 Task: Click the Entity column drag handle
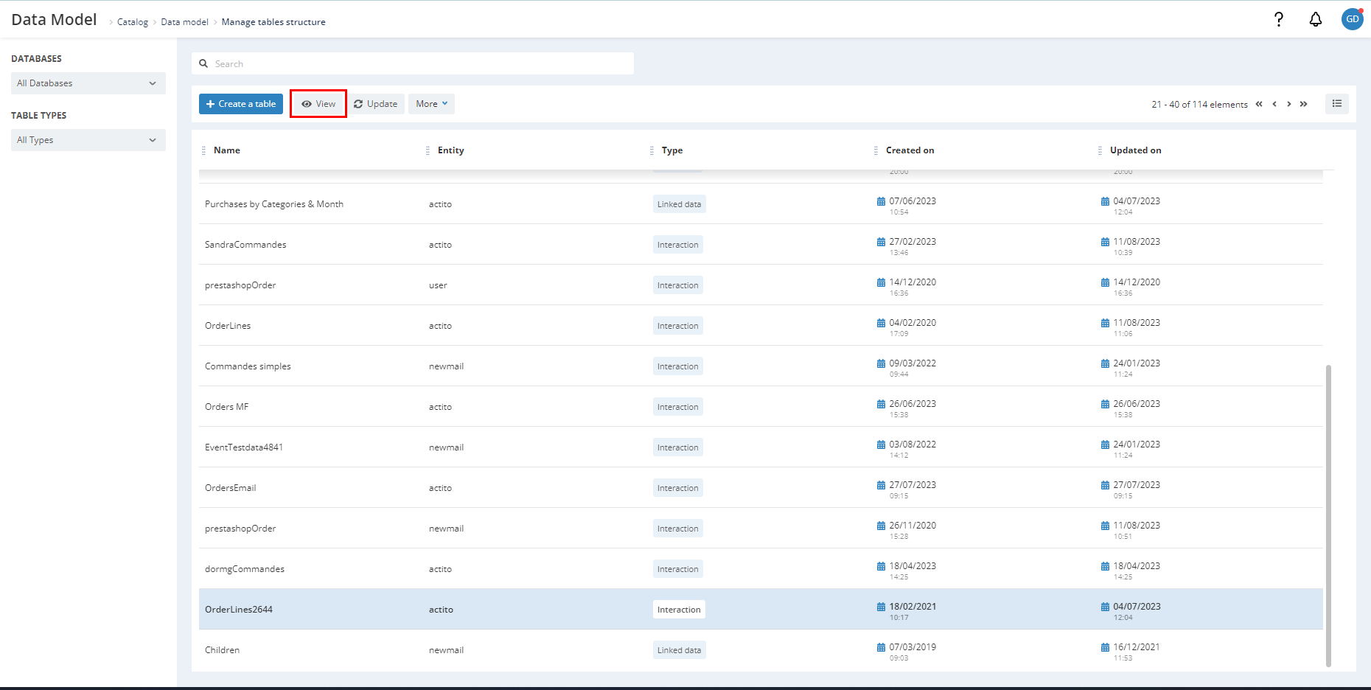pos(428,150)
